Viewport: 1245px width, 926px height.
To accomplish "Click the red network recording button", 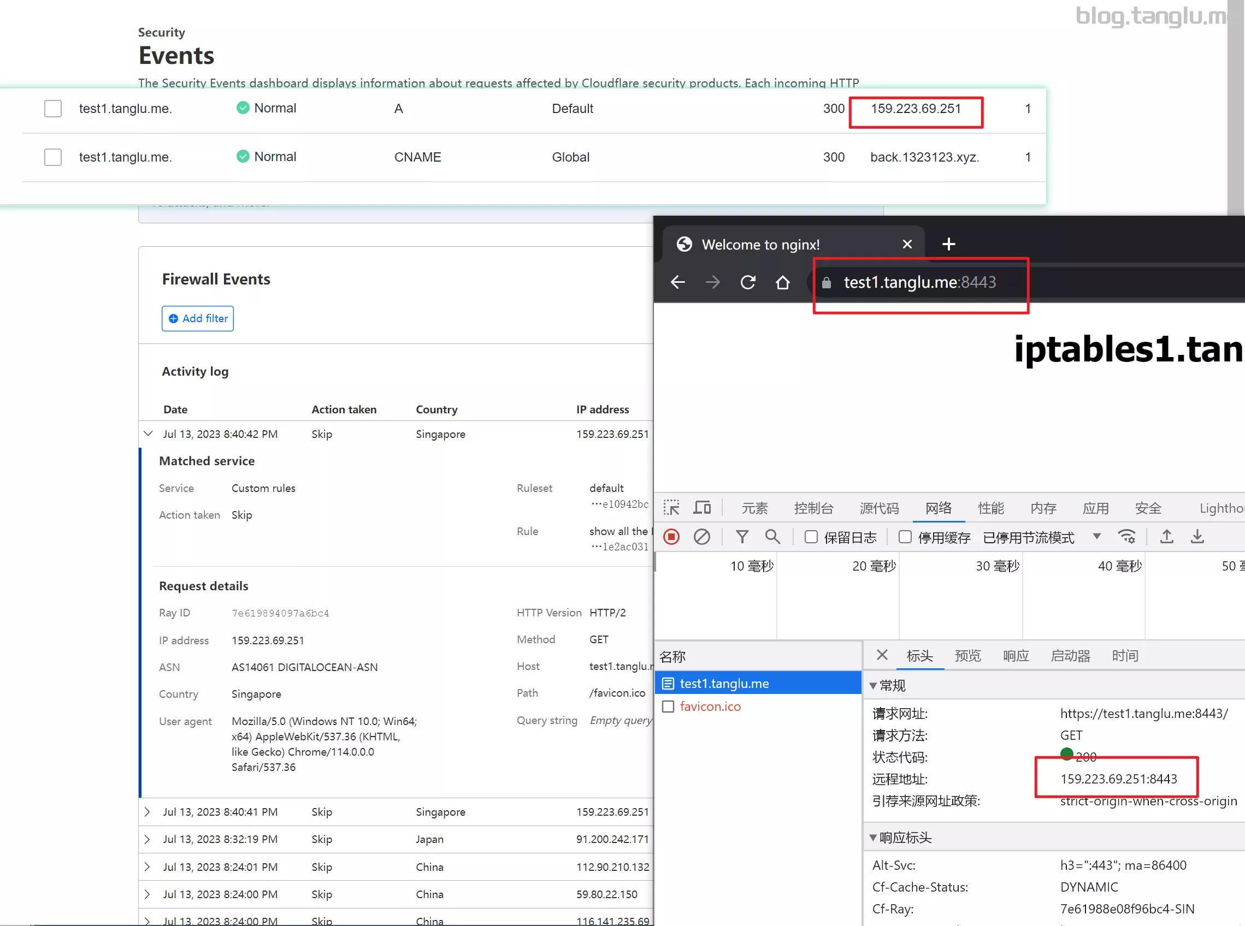I will tap(671, 537).
